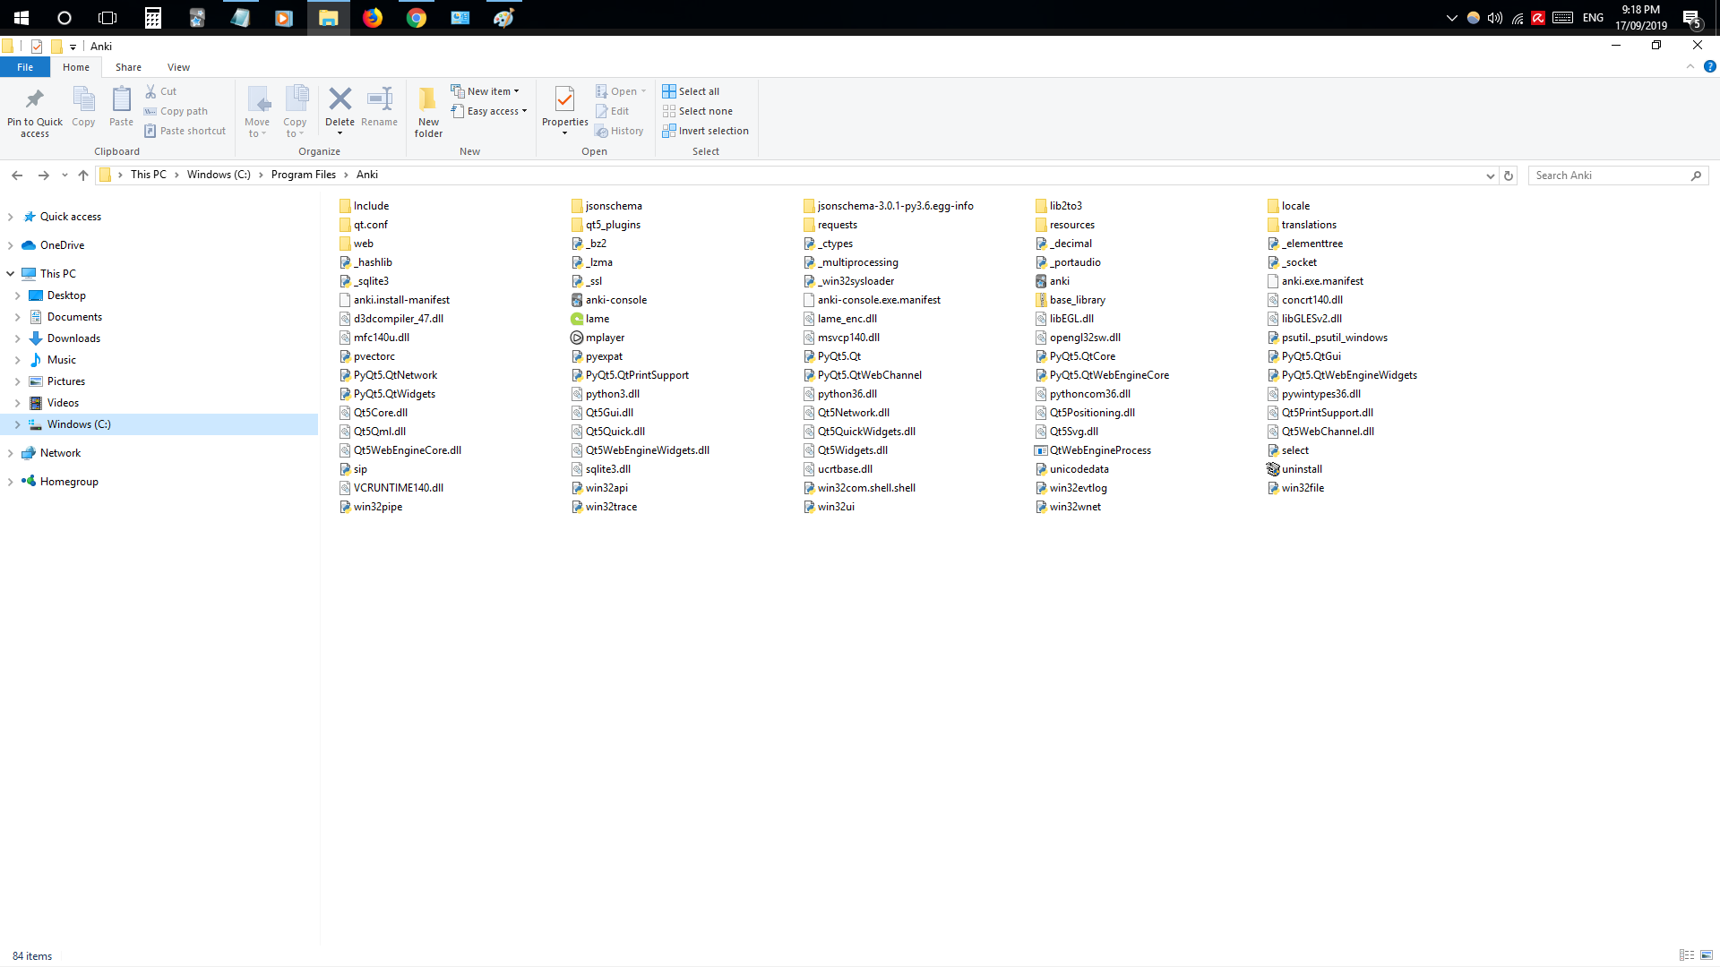Open the View ribbon tab

pyautogui.click(x=178, y=67)
